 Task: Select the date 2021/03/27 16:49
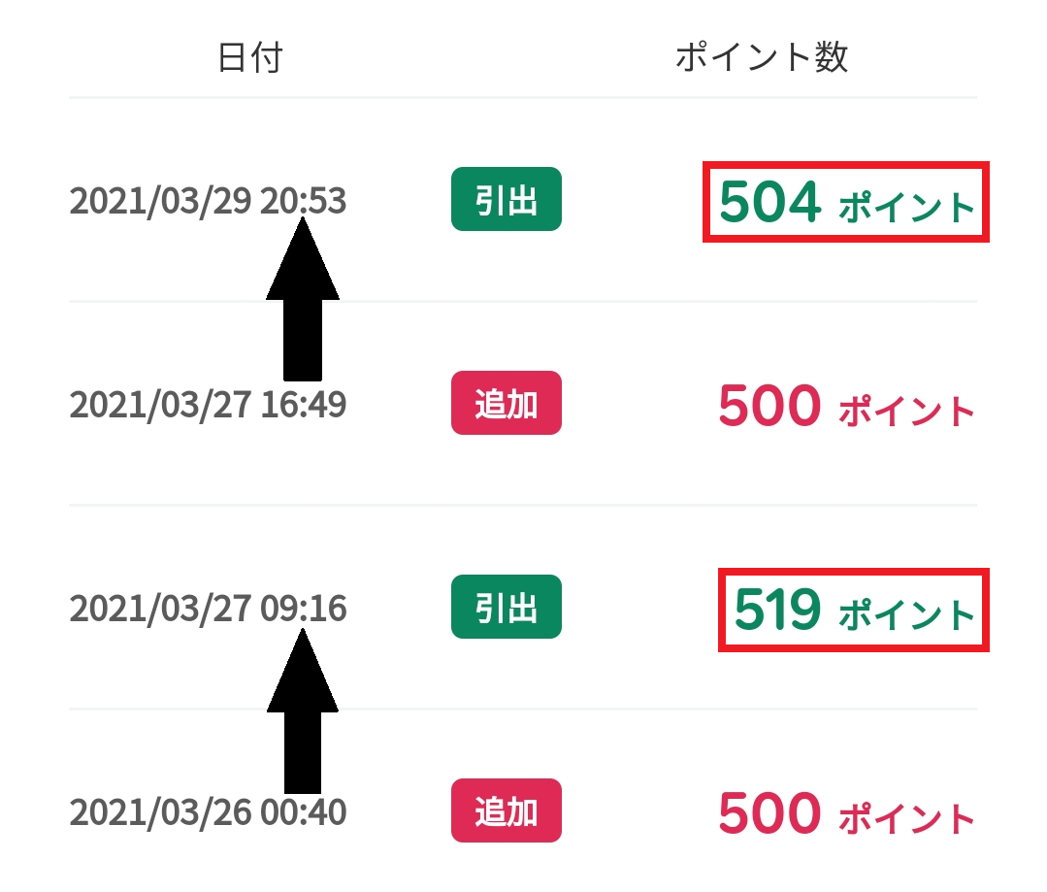point(210,405)
